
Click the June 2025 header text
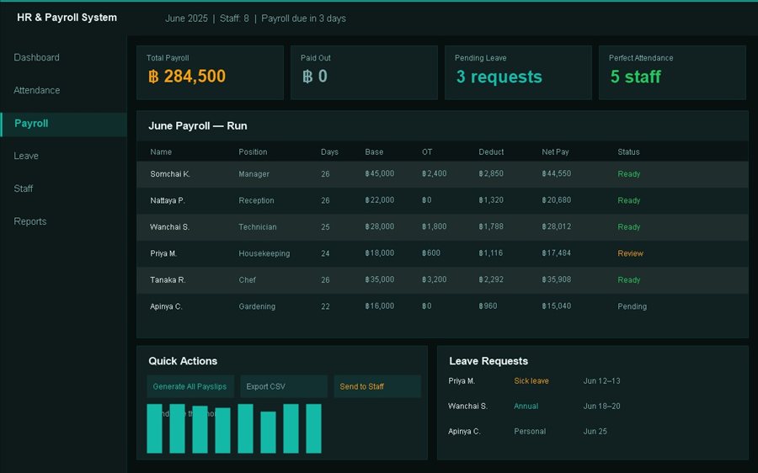186,19
